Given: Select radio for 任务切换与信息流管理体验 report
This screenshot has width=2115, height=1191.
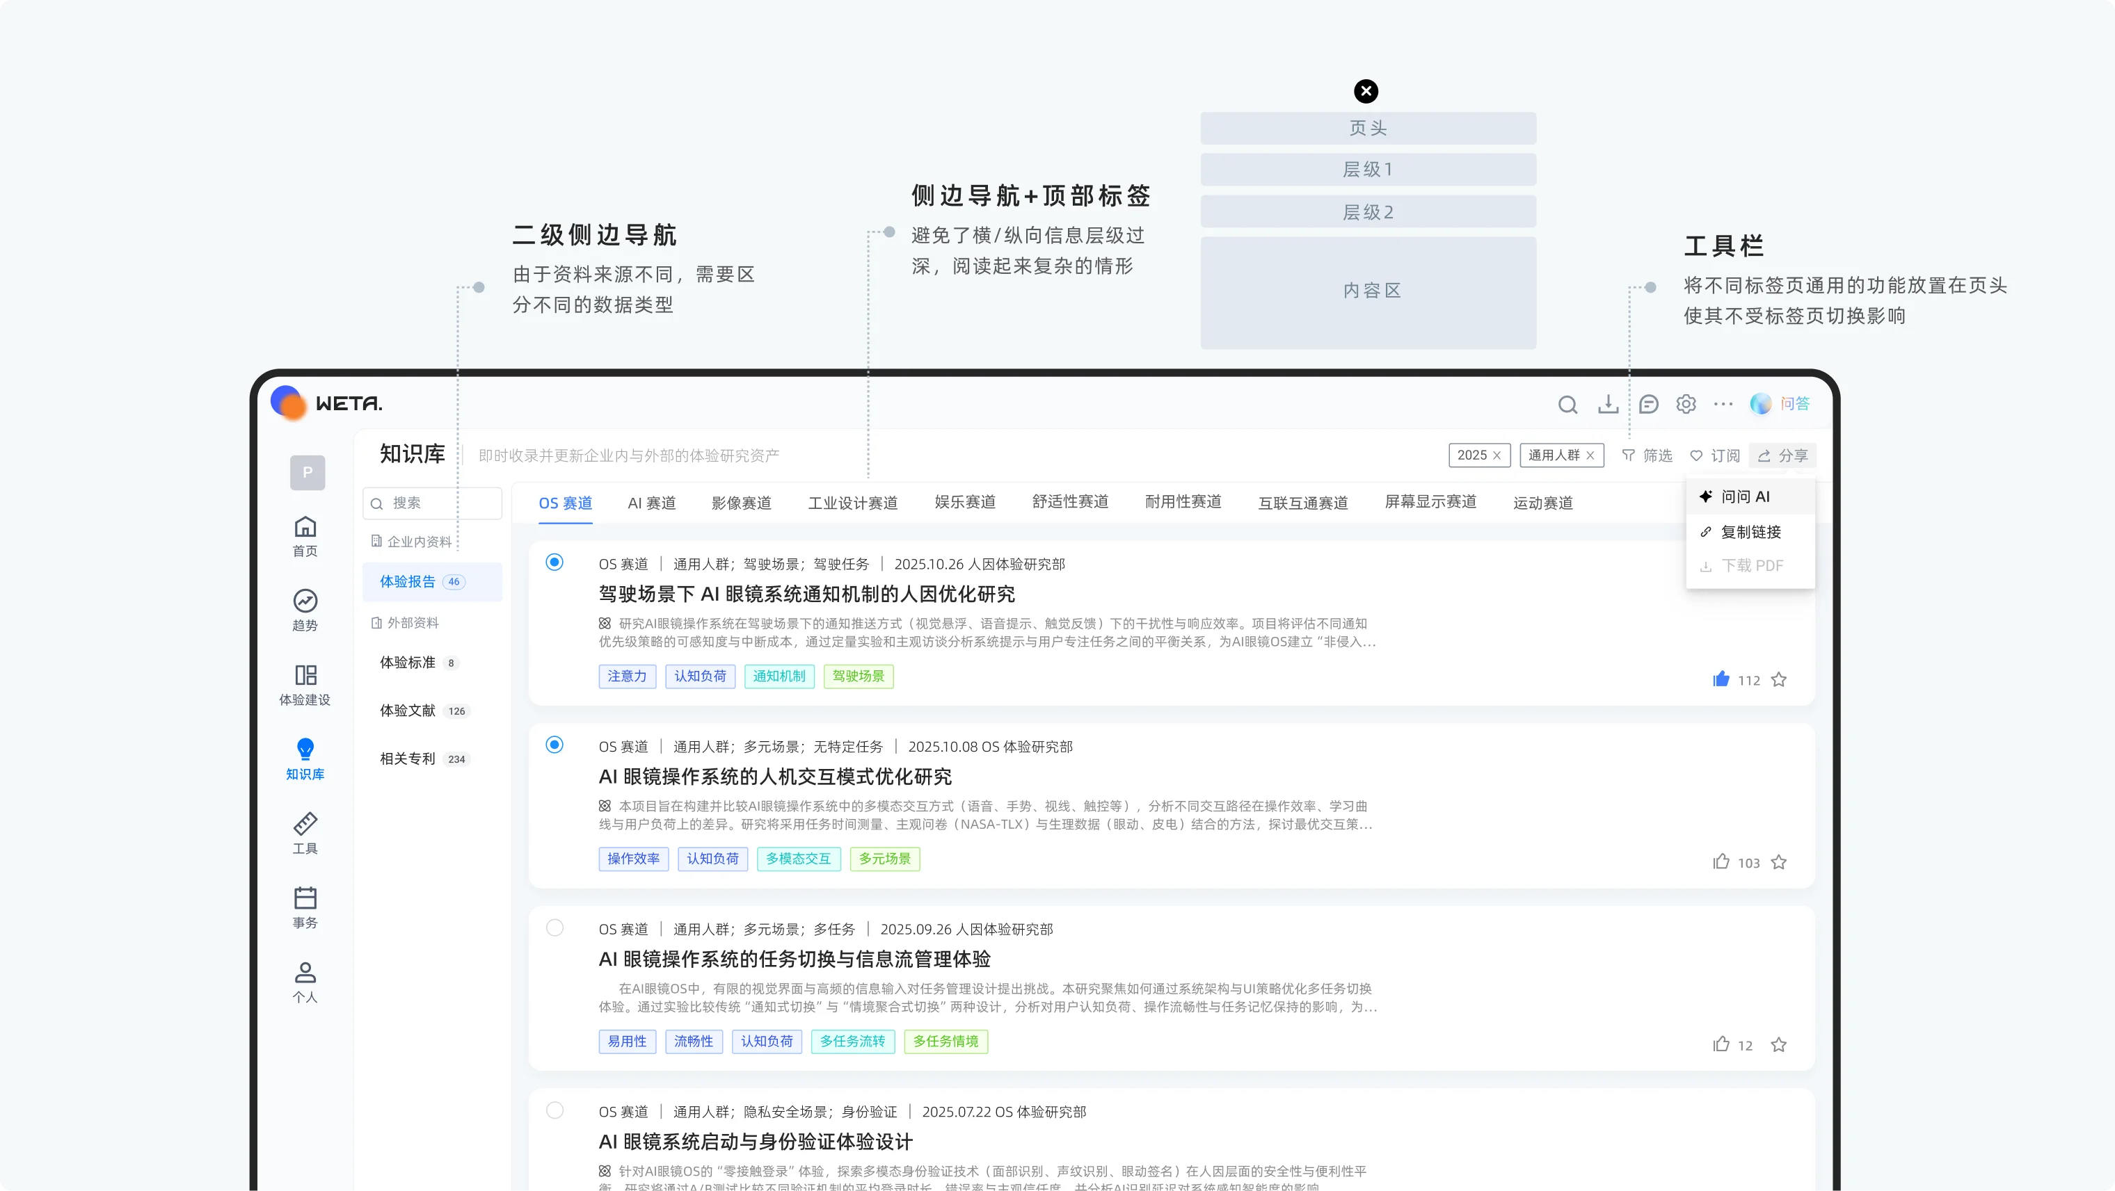Looking at the screenshot, I should tap(554, 927).
